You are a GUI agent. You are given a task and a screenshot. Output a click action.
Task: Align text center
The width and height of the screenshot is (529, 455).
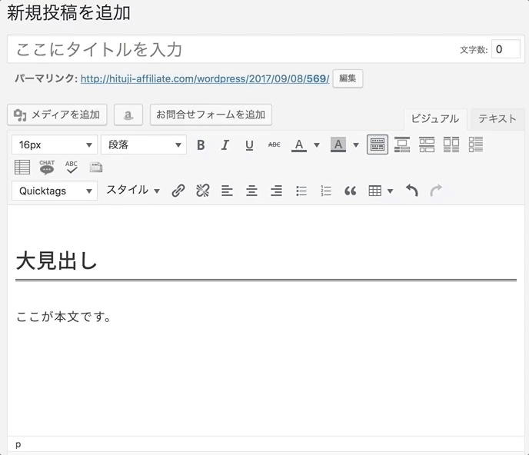pyautogui.click(x=251, y=191)
